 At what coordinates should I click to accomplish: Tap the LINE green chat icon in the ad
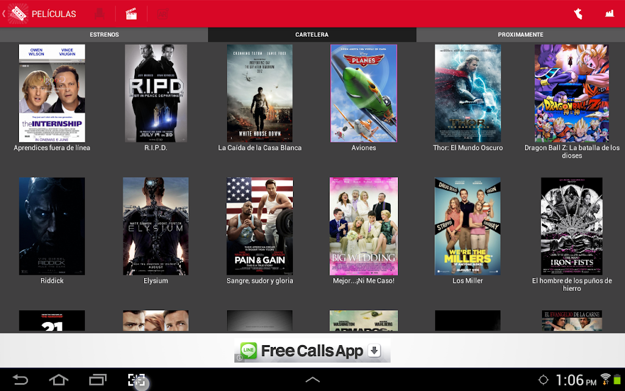tap(248, 351)
